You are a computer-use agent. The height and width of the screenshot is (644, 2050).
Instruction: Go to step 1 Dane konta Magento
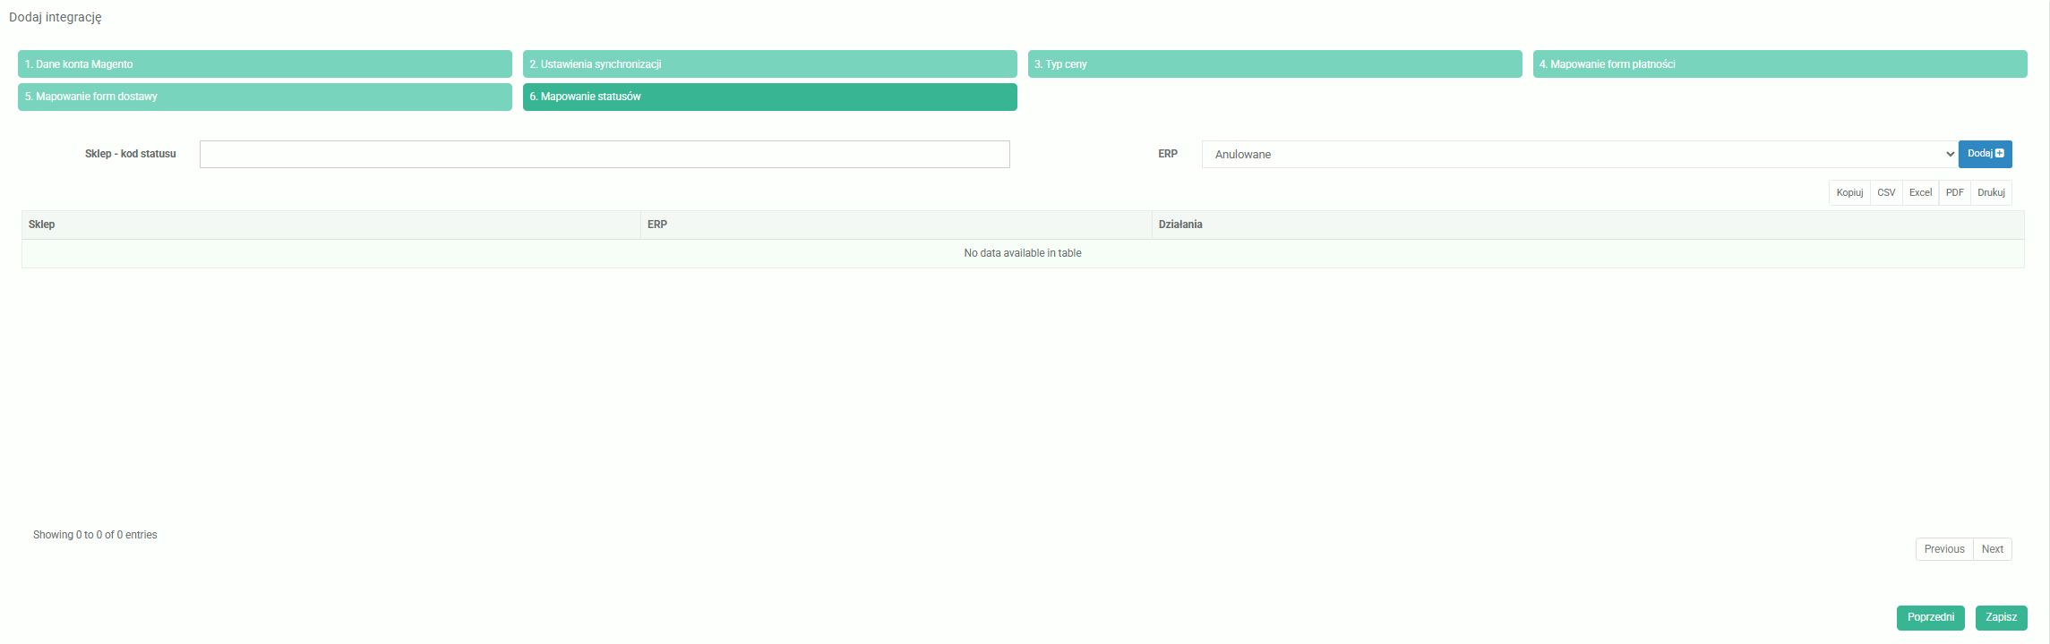(x=264, y=64)
